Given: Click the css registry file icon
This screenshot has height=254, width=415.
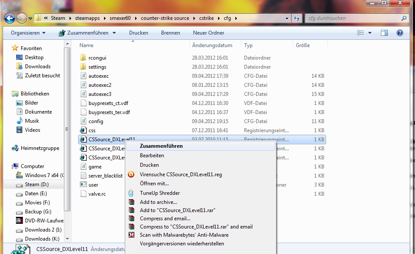Looking at the screenshot, I should (83, 130).
